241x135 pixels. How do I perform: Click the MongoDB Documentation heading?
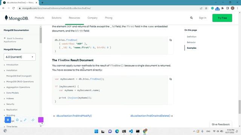[16, 30]
